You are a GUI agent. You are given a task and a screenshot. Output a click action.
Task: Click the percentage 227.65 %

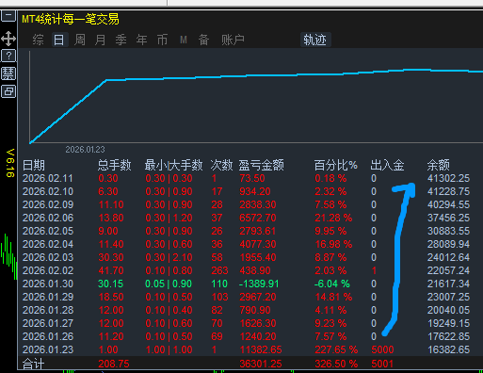pyautogui.click(x=336, y=349)
